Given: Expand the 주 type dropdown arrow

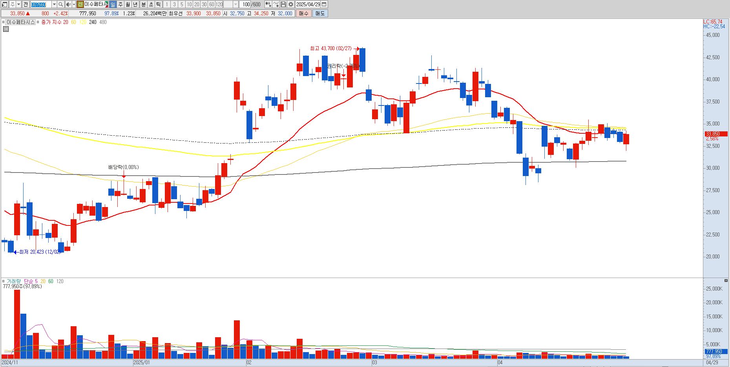Looking at the screenshot, I should [x=18, y=4].
